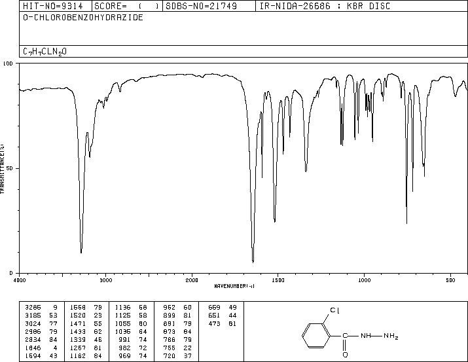The height and width of the screenshot is (362, 468).
Task: Select transmittance value 46 beside 1339
Action: [98, 340]
